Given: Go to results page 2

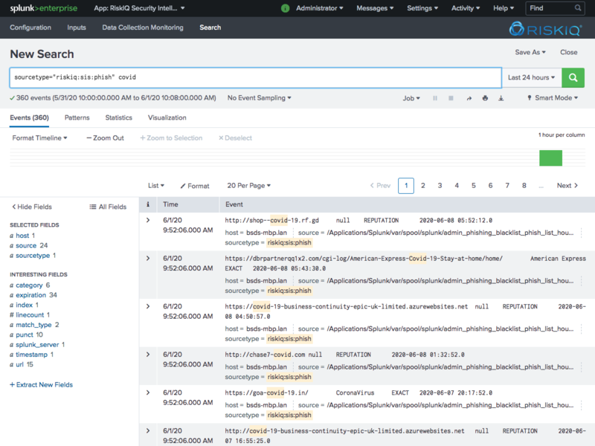Looking at the screenshot, I should pos(422,185).
